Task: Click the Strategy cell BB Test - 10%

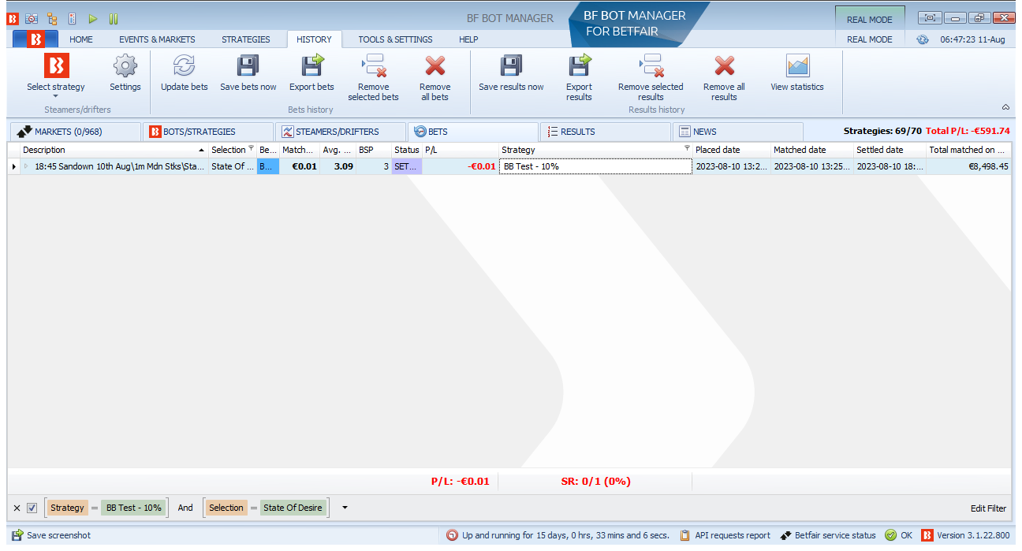Action: click(x=595, y=166)
